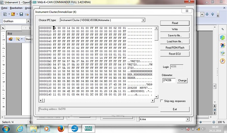This screenshot has width=227, height=133.
Task: Click the Save to file... button
Action: [x=175, y=35]
